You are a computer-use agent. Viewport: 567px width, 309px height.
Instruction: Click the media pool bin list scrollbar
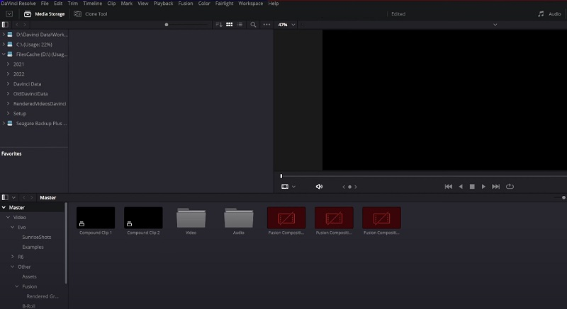click(x=66, y=243)
